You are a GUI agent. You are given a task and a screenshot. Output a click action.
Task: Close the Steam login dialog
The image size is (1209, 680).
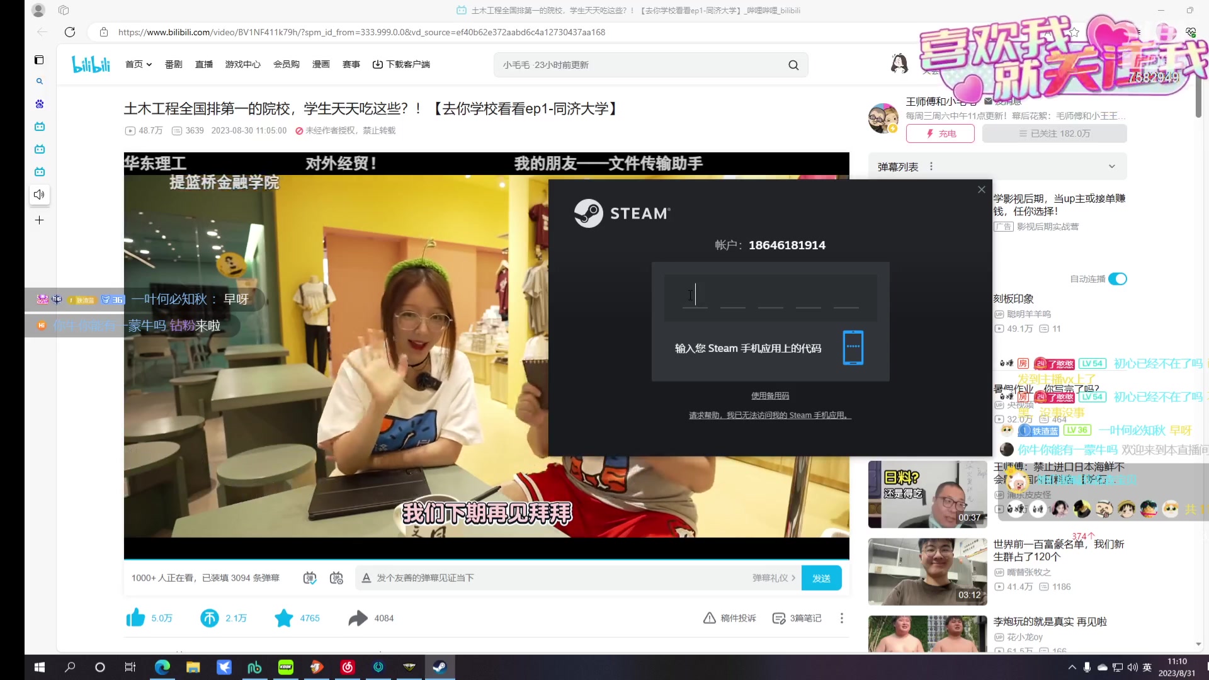point(981,190)
